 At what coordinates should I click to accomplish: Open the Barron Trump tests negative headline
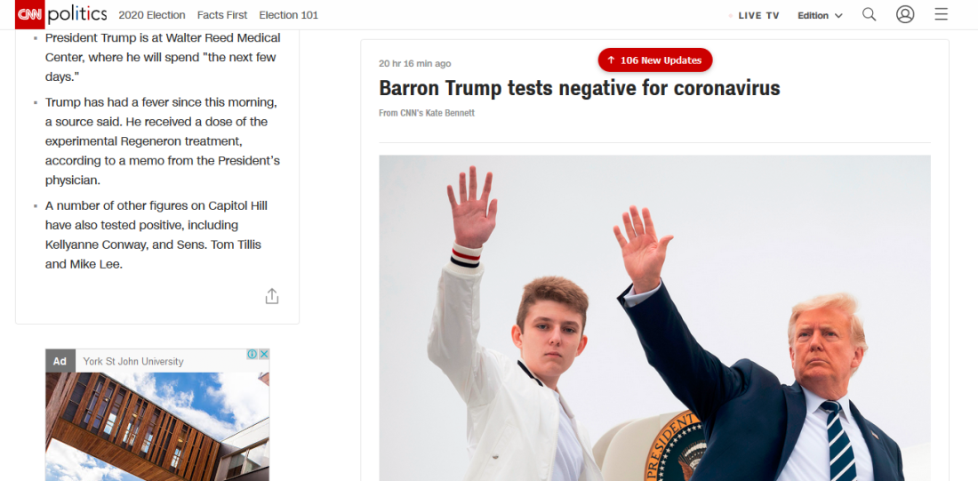[x=580, y=88]
